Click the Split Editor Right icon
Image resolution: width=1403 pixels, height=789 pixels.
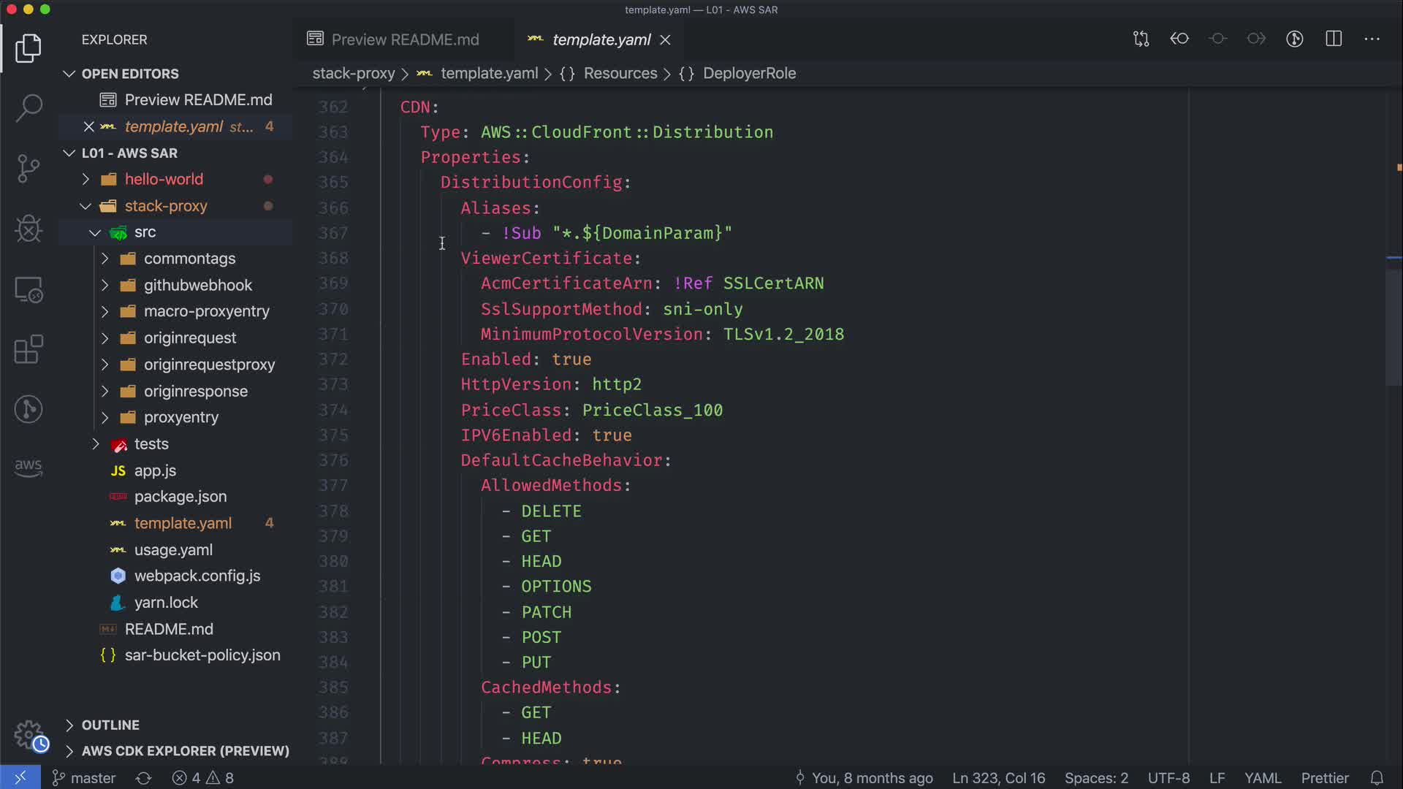(x=1334, y=39)
